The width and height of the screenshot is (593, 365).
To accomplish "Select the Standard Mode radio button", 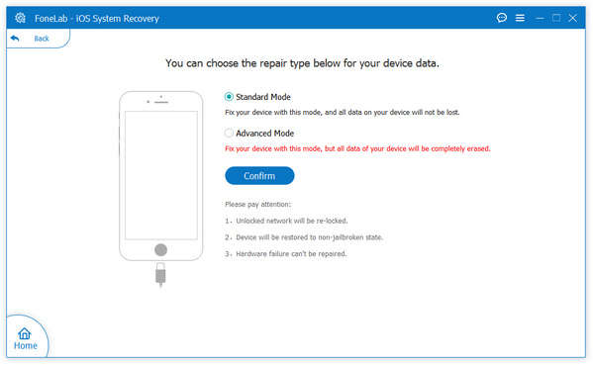I will tap(229, 97).
